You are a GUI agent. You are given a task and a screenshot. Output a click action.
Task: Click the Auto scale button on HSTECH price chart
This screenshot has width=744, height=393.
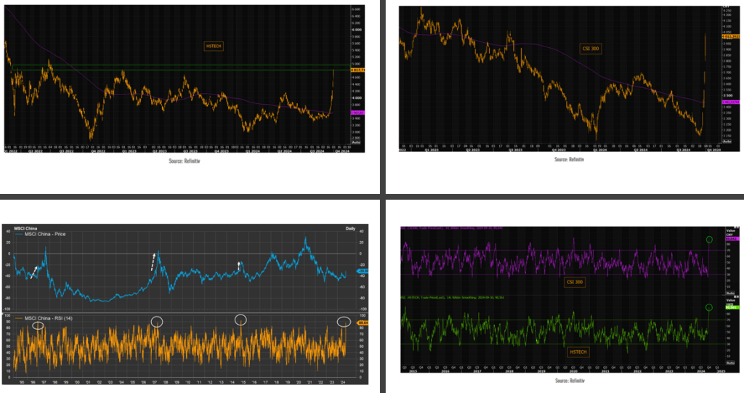point(356,142)
